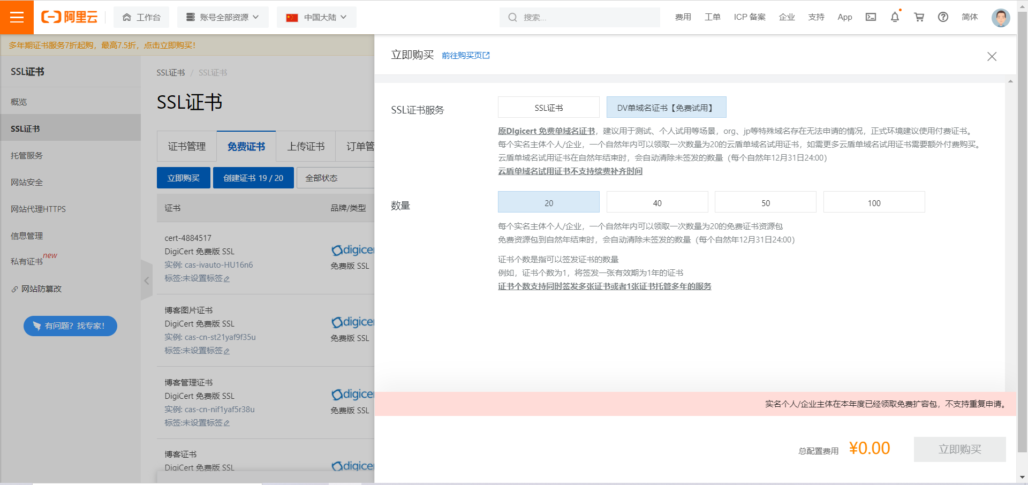Switch to 免费证书 tab

coord(246,146)
